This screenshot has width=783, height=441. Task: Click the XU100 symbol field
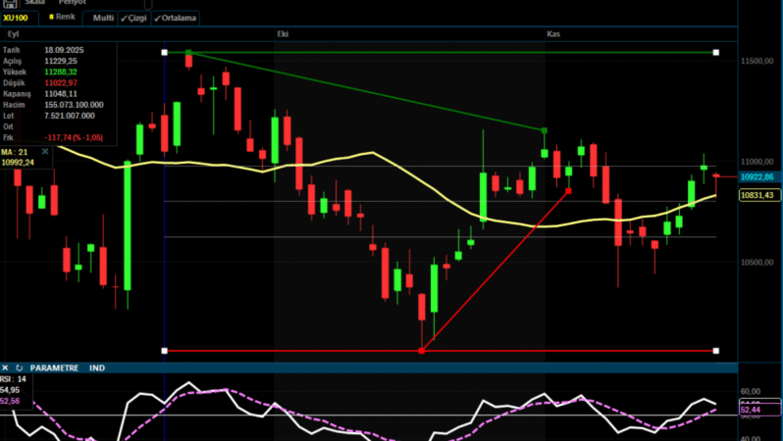[20, 18]
